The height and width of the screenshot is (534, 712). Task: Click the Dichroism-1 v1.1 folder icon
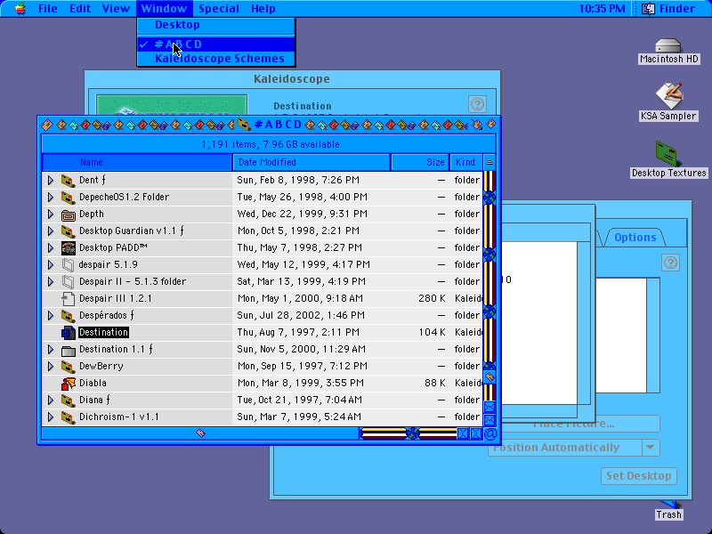(x=69, y=417)
